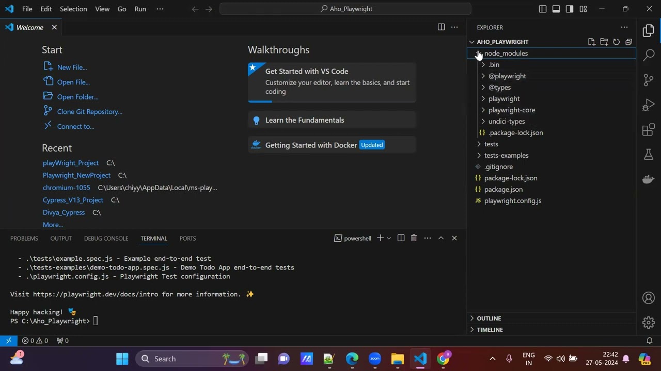Refresh the Explorer file tree
The width and height of the screenshot is (661, 371).
point(617,42)
